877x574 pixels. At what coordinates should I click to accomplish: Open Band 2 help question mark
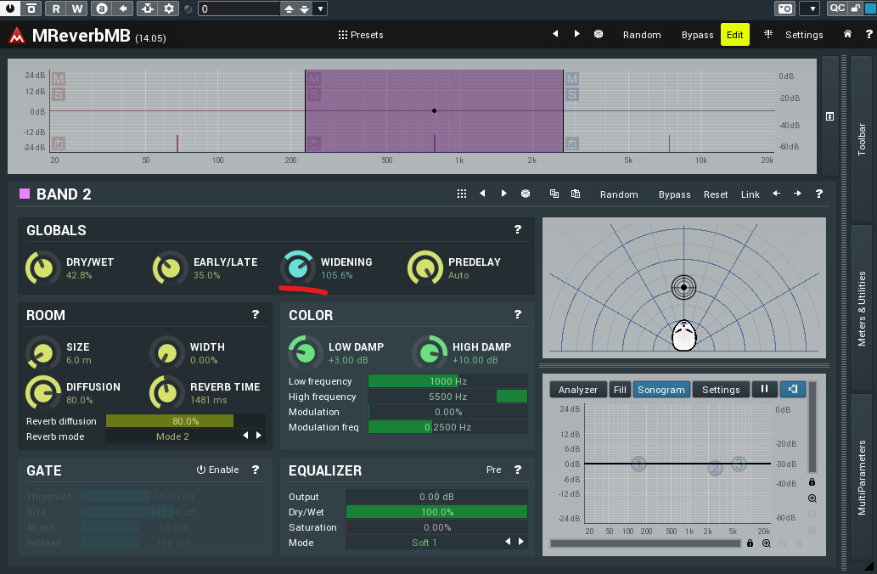point(818,194)
